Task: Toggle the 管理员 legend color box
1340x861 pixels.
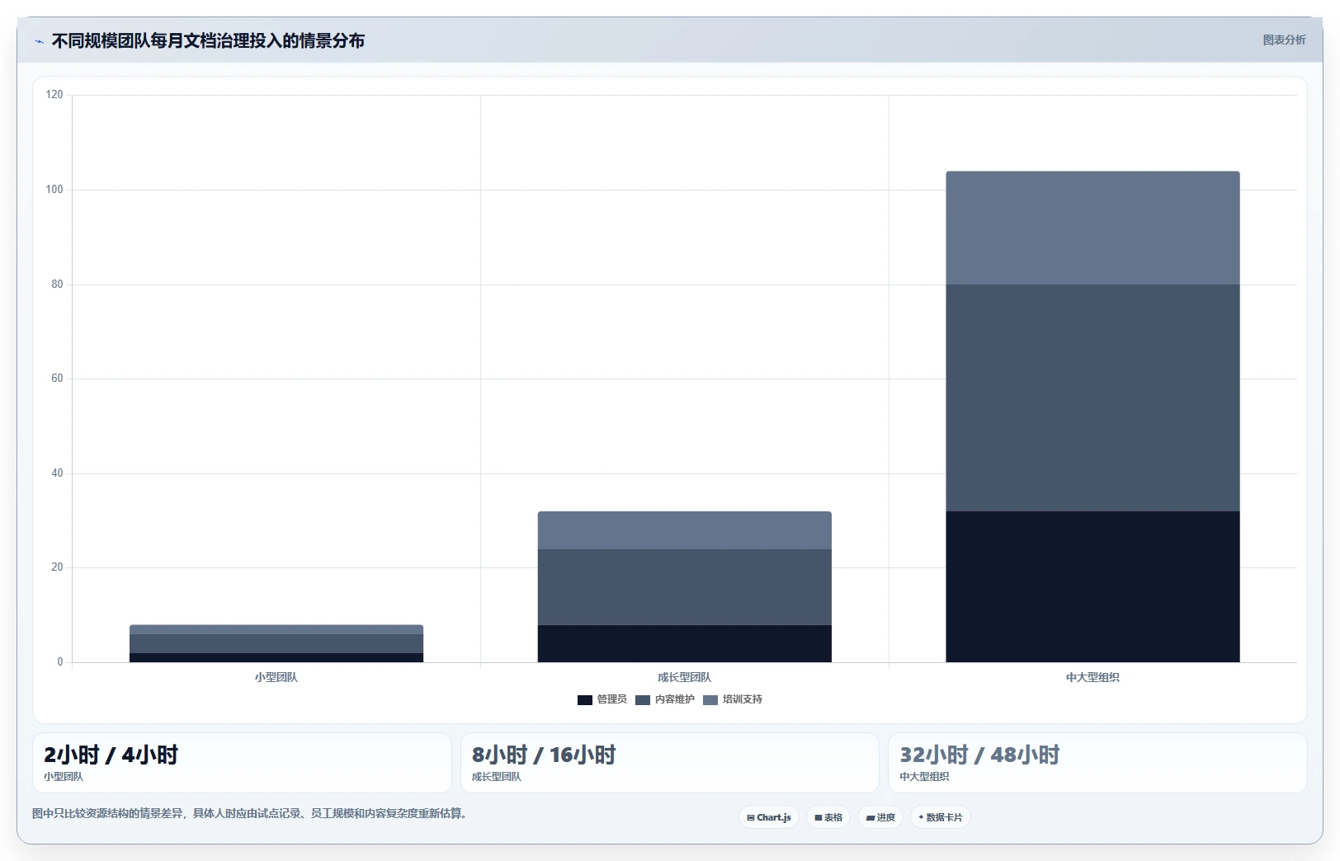Action: tap(585, 700)
